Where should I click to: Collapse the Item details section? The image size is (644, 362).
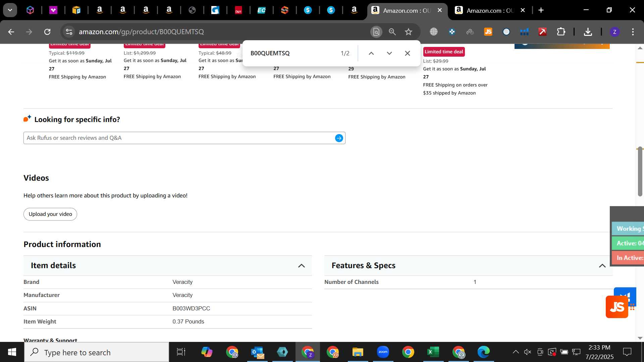click(302, 266)
